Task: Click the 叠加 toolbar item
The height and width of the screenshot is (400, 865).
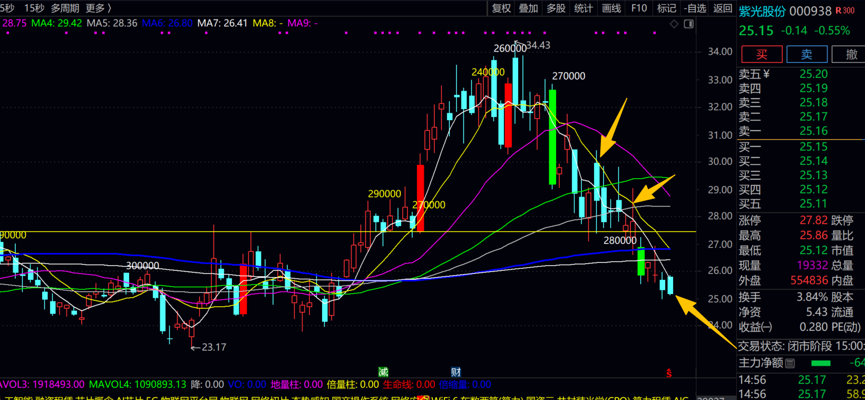Action: click(x=529, y=8)
